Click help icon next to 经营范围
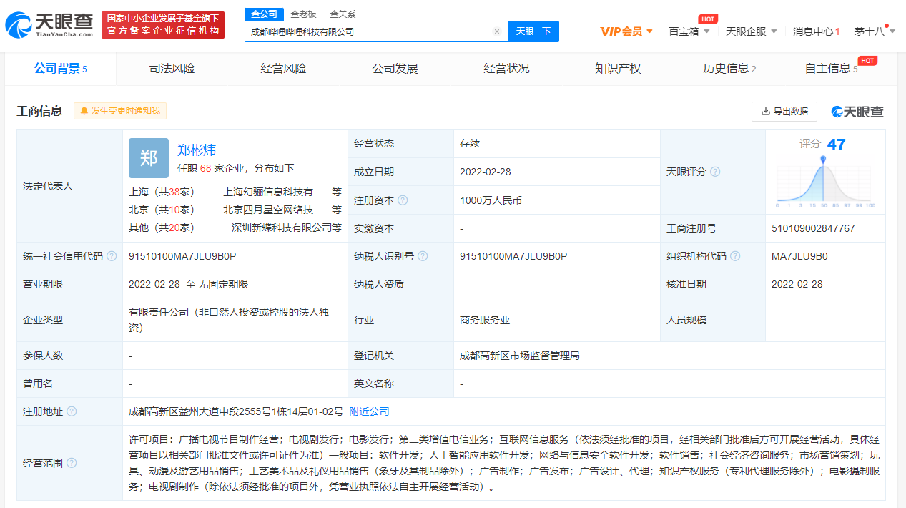The image size is (906, 508). point(72,463)
